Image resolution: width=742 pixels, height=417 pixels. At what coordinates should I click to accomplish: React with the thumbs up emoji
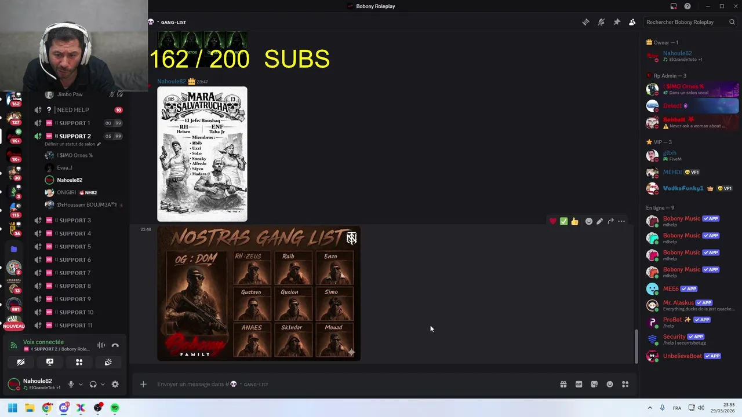[x=574, y=221]
